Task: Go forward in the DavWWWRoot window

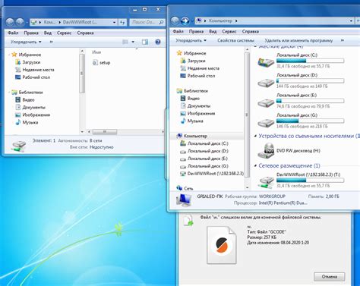Action: click(20, 22)
